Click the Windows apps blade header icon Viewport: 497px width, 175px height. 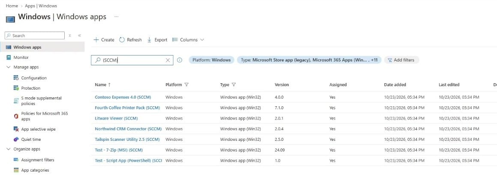[x=10, y=19]
